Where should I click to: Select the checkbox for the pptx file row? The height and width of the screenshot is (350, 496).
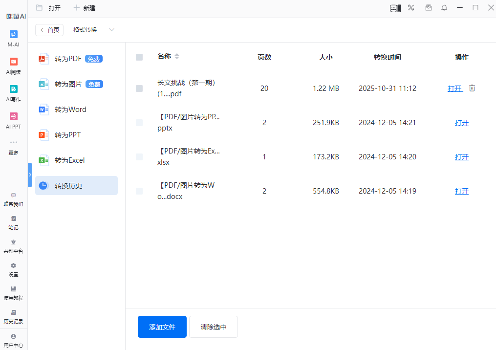tap(139, 123)
